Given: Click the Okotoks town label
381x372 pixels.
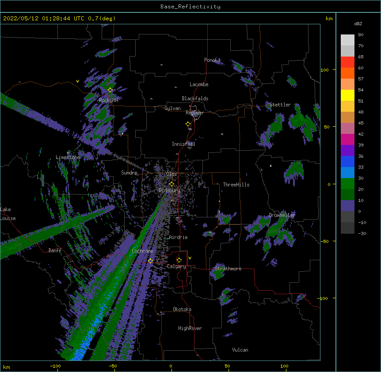Looking at the screenshot, I should pyautogui.click(x=182, y=309).
